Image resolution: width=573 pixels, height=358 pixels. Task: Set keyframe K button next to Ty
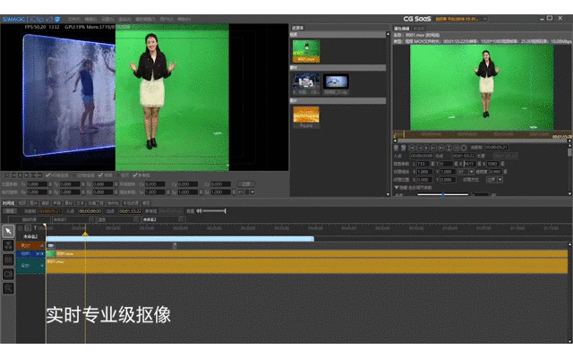(x=83, y=184)
